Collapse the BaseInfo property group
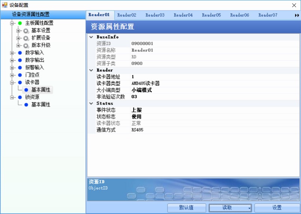The height and width of the screenshot is (214, 301). 91,37
